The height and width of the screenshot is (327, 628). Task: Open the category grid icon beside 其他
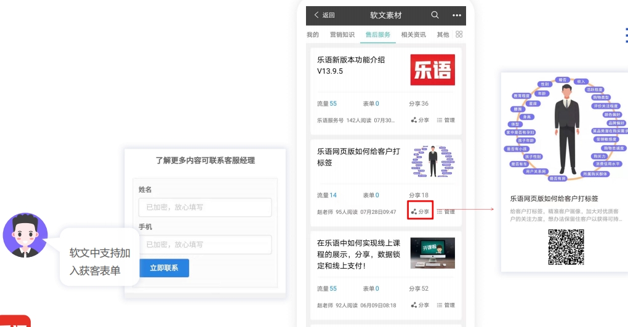tap(459, 34)
